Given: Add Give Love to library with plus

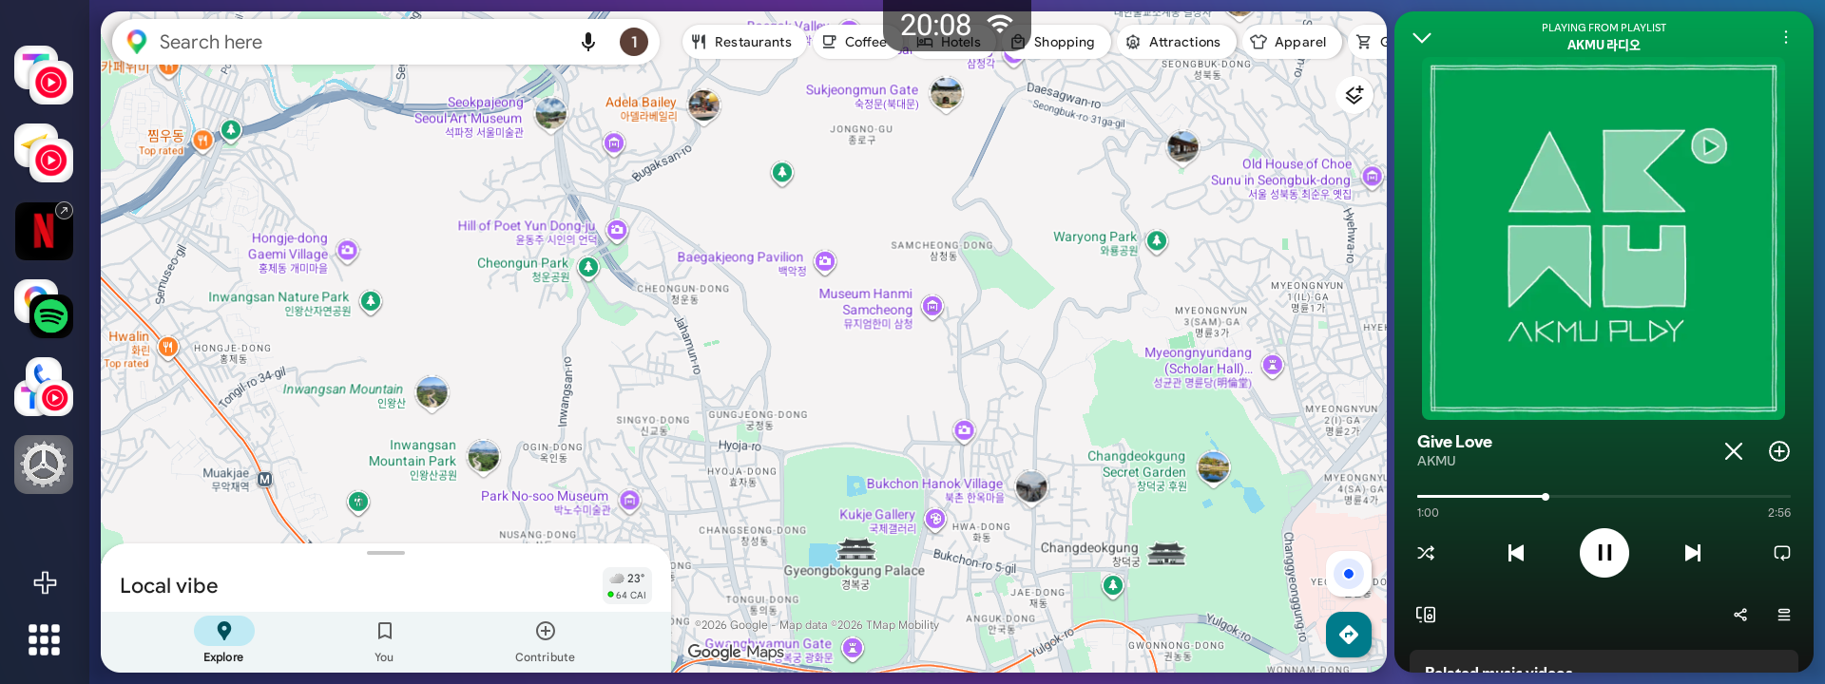Looking at the screenshot, I should coord(1779,451).
